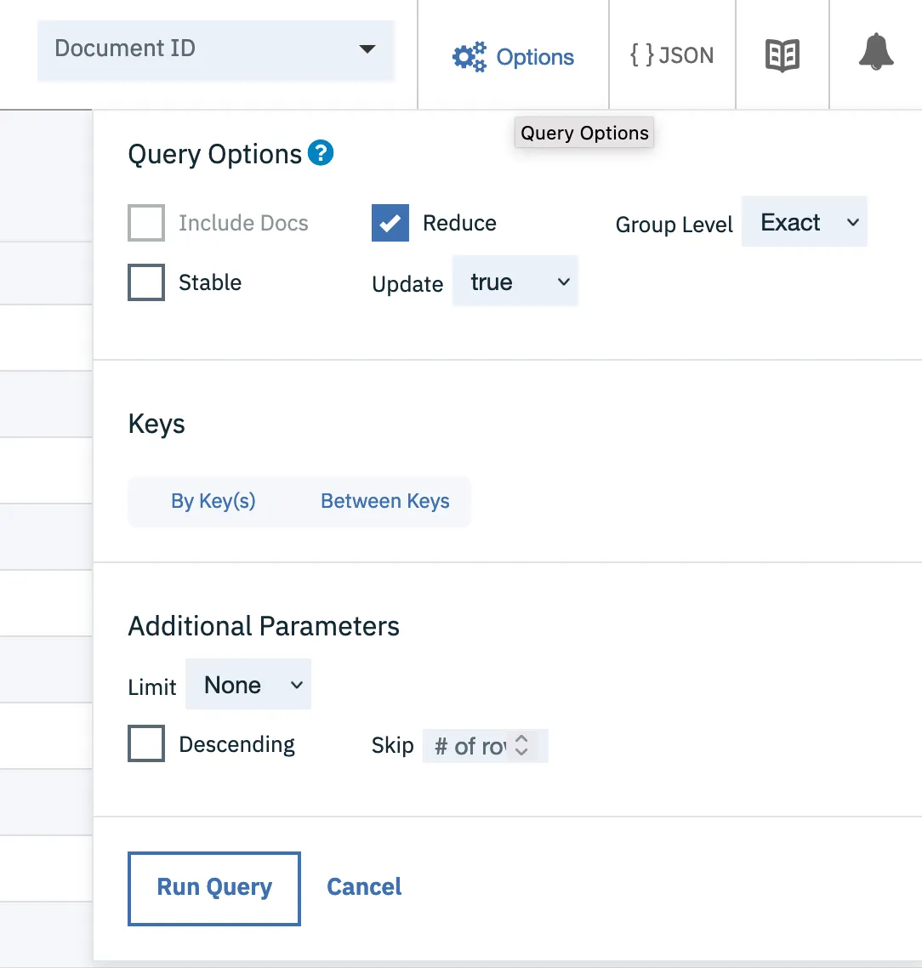Toggle the Include Docs checkbox
Screen dimensions: 922x968
146,223
